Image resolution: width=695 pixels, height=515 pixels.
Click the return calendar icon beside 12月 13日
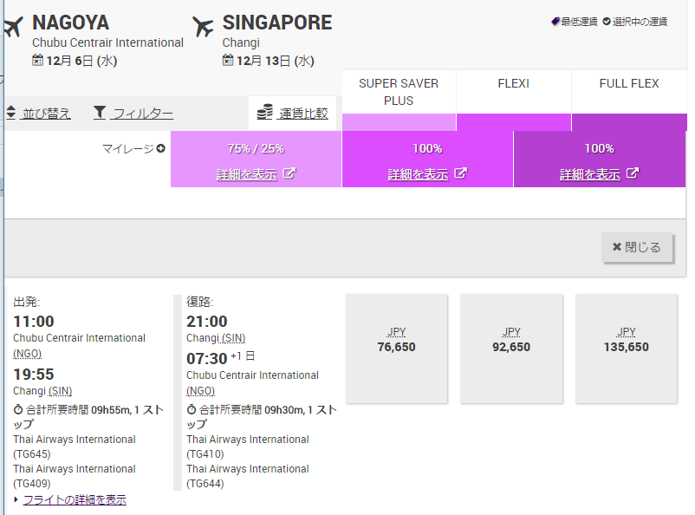click(228, 61)
